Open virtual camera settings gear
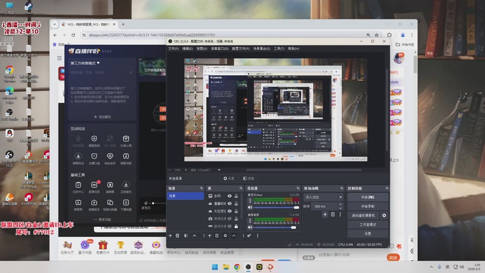 (x=384, y=215)
